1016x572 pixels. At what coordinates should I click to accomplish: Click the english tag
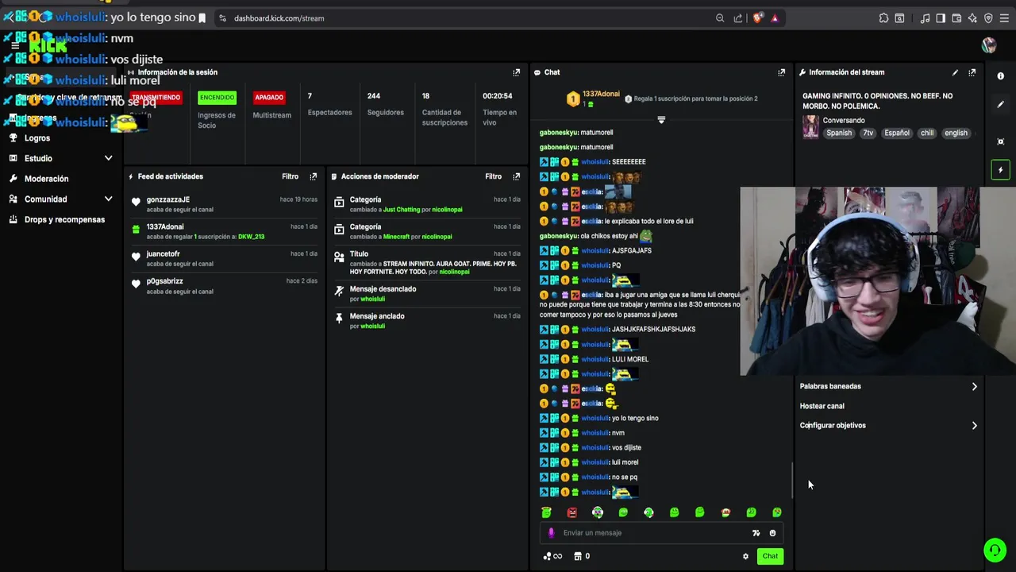click(956, 133)
